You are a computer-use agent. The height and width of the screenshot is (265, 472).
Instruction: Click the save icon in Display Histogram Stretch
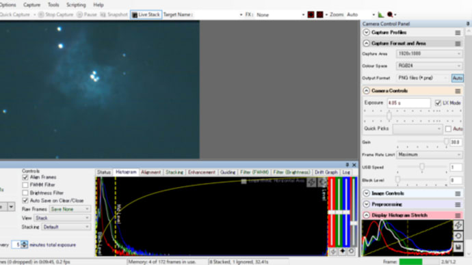pos(458,247)
